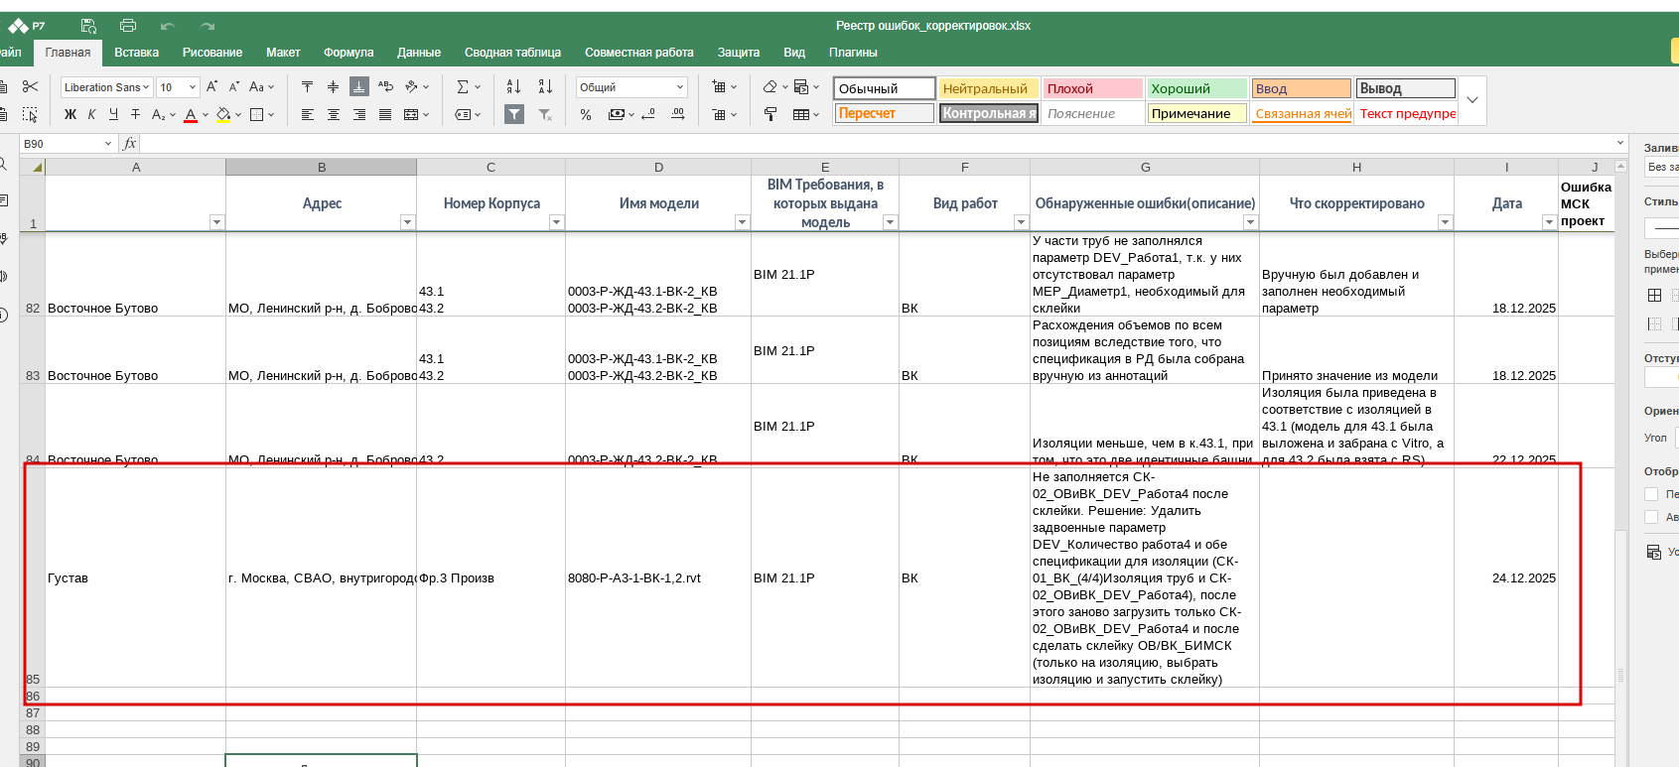
Task: Click the yellow fill color swatch
Action: point(224,115)
